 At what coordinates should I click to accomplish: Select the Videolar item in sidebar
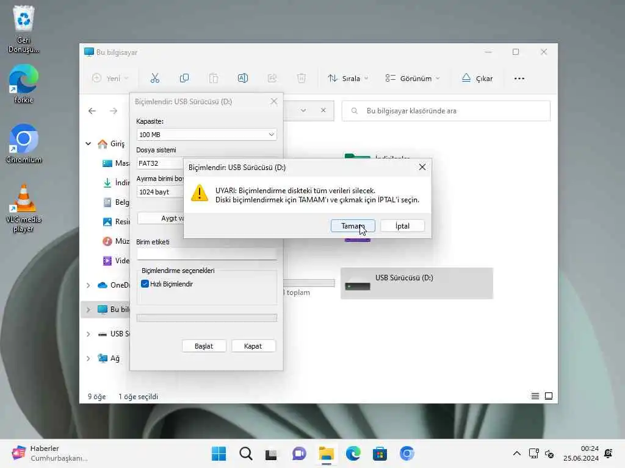click(x=115, y=261)
